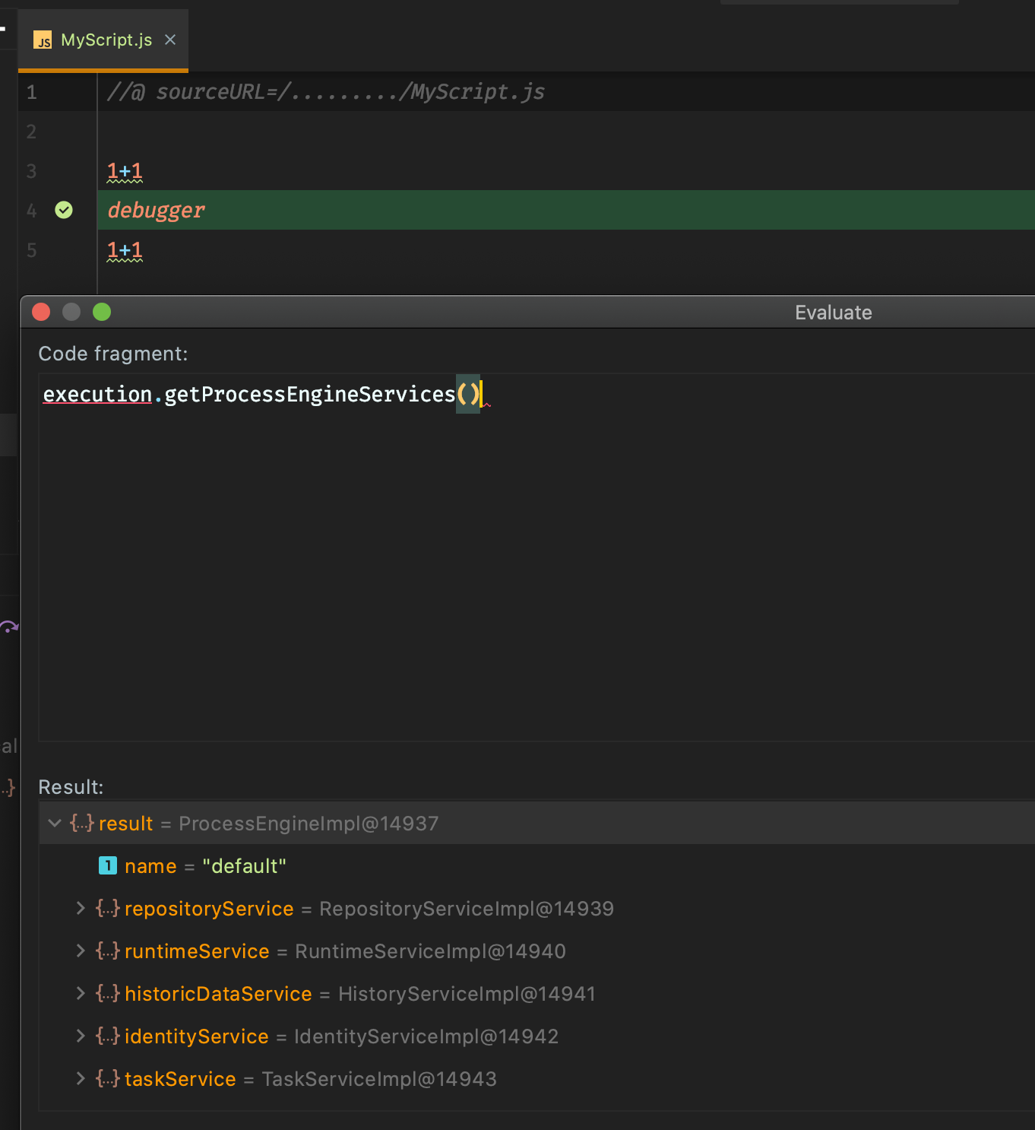
Task: Click the debugger statement on line 4
Action: (157, 210)
